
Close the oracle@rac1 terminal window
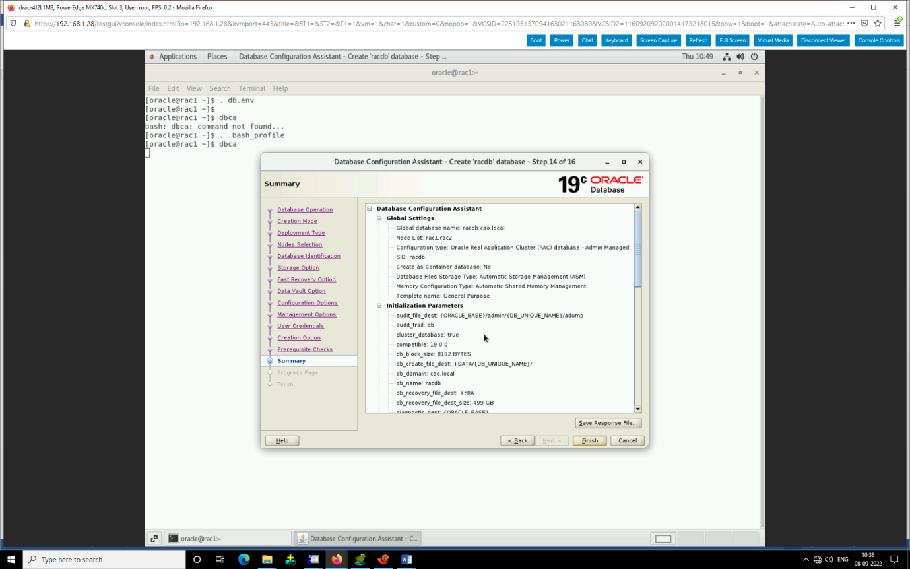point(756,73)
